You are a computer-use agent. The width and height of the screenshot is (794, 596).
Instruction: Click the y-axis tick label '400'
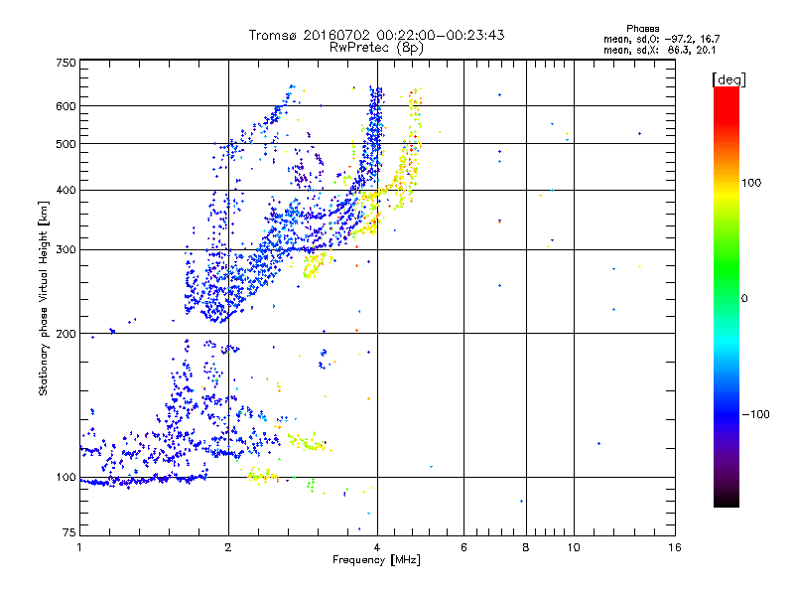[x=66, y=191]
